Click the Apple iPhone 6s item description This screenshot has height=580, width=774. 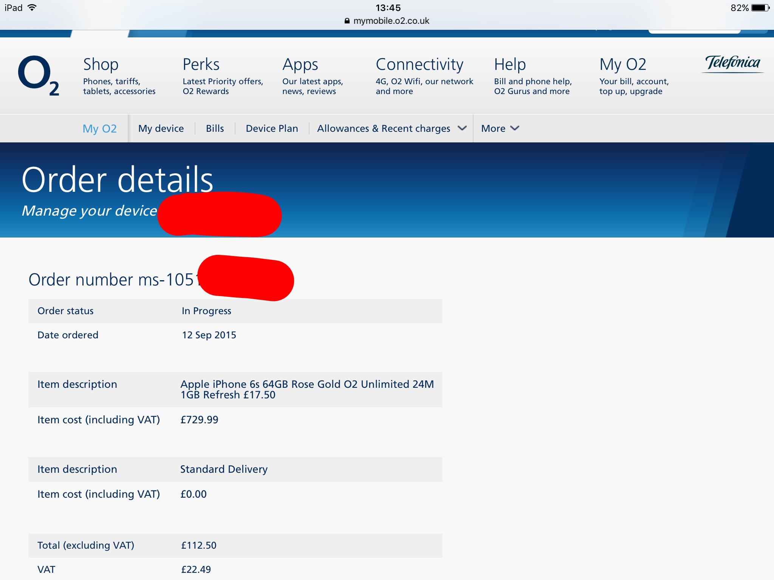(307, 389)
